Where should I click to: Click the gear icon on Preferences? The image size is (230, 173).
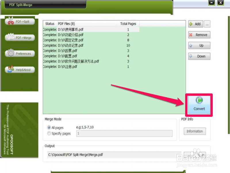point(11,53)
